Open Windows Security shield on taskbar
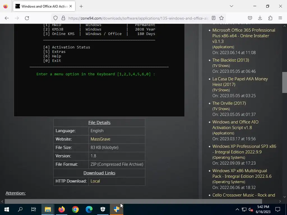The height and width of the screenshot is (215, 287). point(103,209)
